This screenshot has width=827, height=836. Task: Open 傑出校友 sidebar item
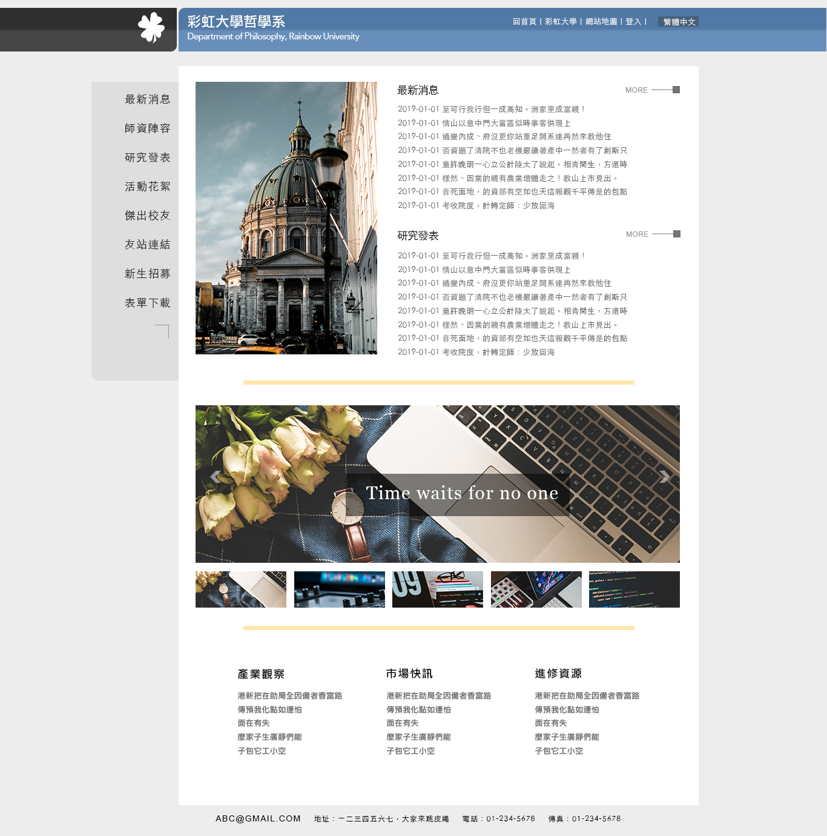[147, 216]
